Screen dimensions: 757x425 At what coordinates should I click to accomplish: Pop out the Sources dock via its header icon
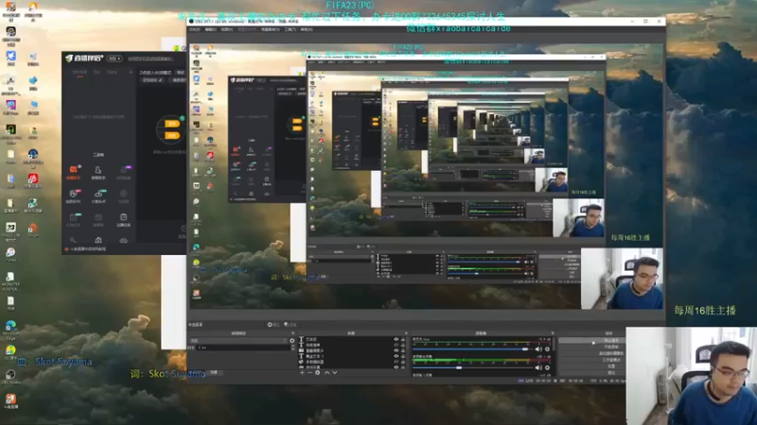(406, 333)
